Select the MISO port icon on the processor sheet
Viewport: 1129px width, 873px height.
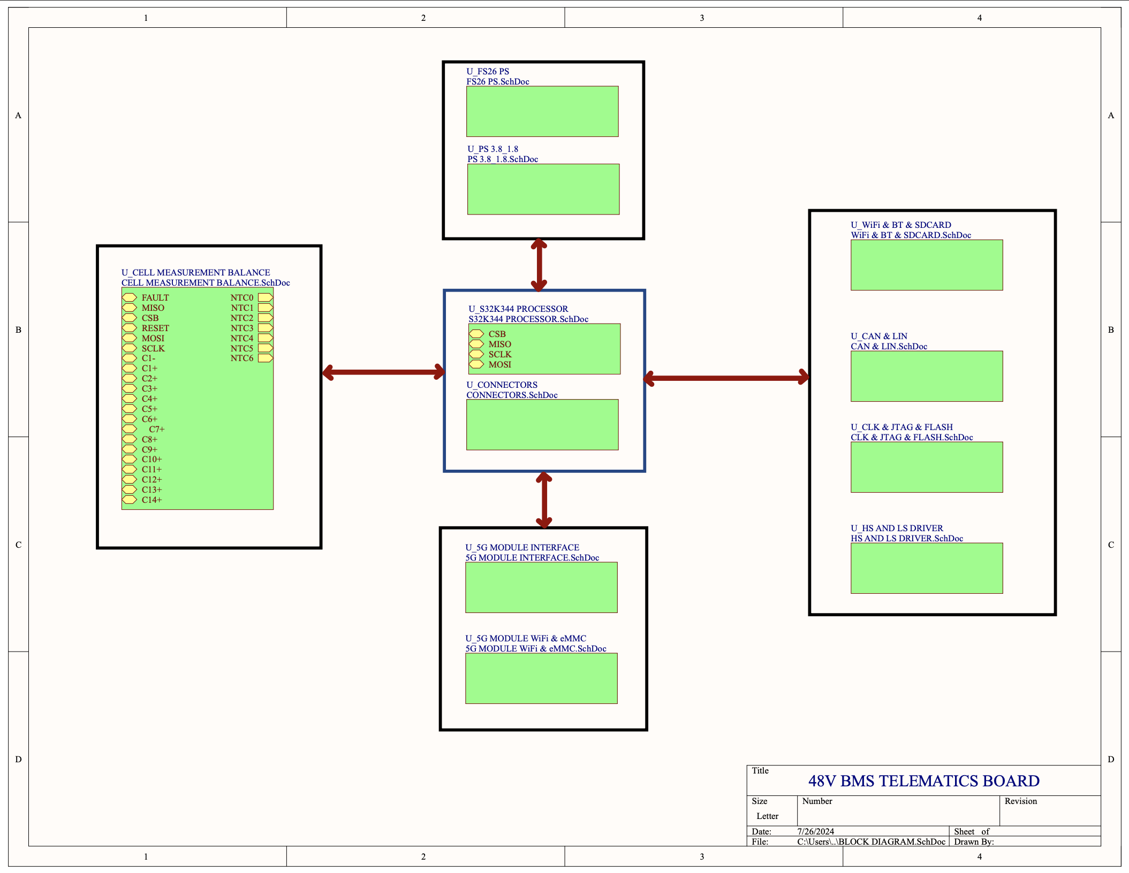[476, 344]
